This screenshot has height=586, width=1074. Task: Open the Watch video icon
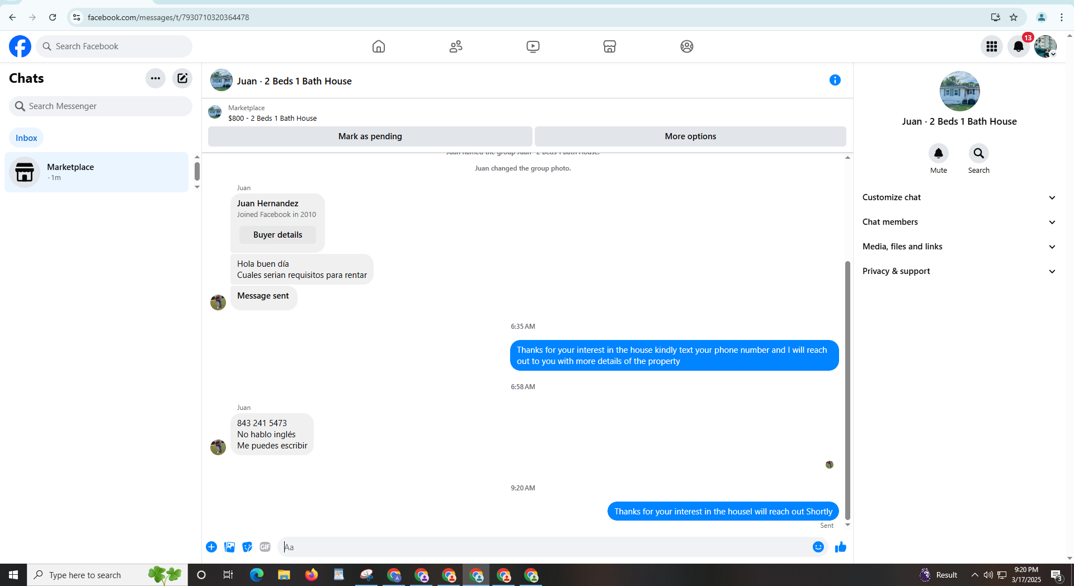point(533,46)
